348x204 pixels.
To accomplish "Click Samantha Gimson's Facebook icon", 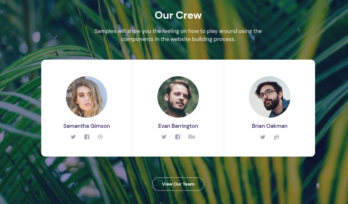I will [87, 137].
